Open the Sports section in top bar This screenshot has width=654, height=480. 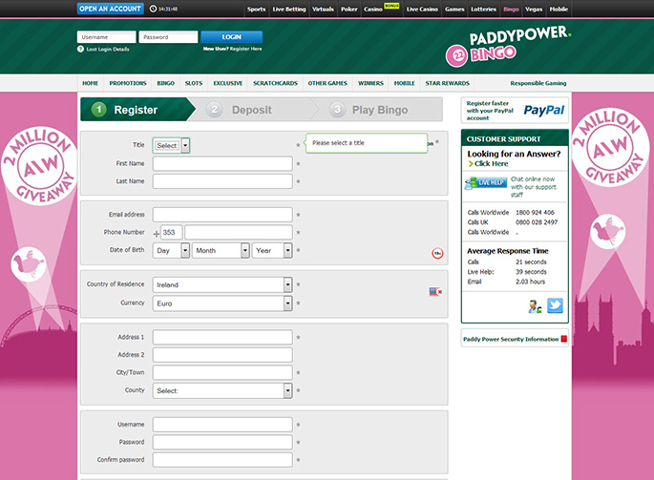256,10
